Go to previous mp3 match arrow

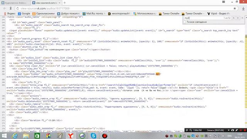(233, 18)
